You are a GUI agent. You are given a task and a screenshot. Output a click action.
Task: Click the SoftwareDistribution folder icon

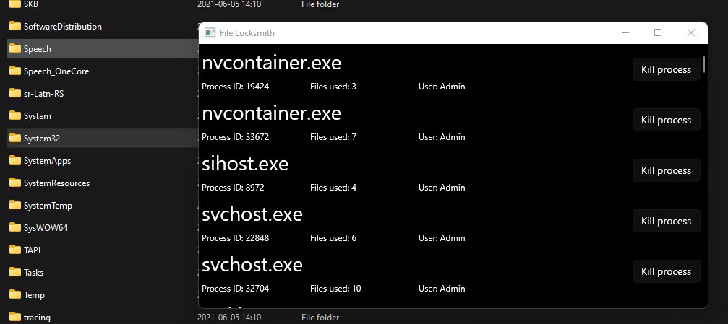[15, 26]
